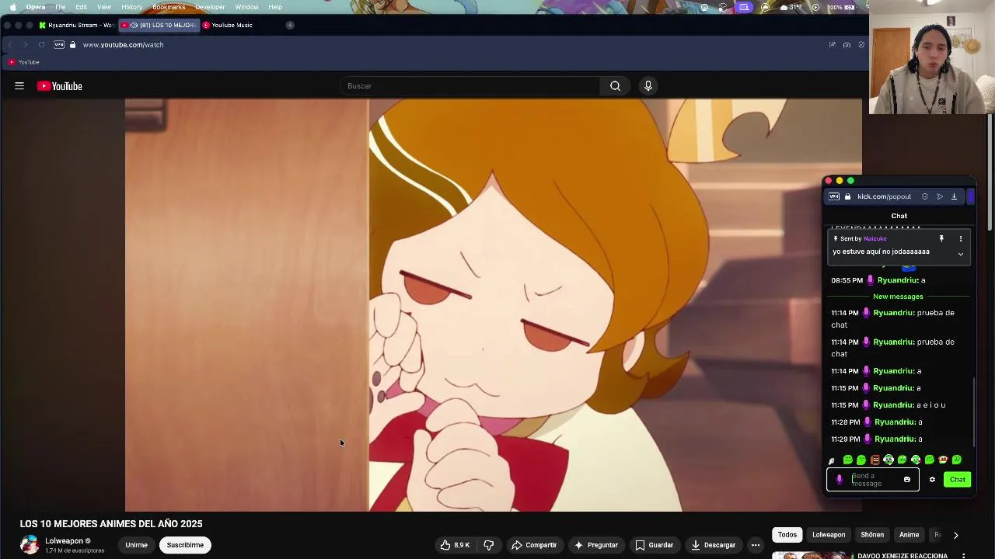Viewport: 995px width, 559px height.
Task: Select the Anime filter chip
Action: (909, 535)
